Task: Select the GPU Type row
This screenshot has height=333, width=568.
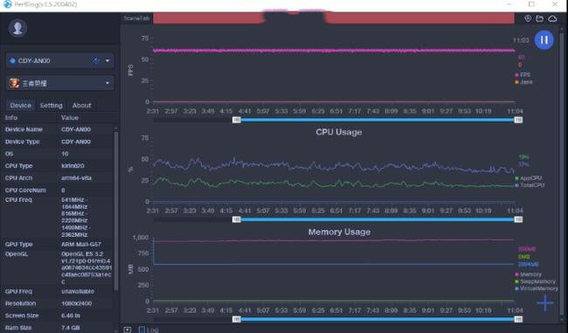Action: click(58, 244)
